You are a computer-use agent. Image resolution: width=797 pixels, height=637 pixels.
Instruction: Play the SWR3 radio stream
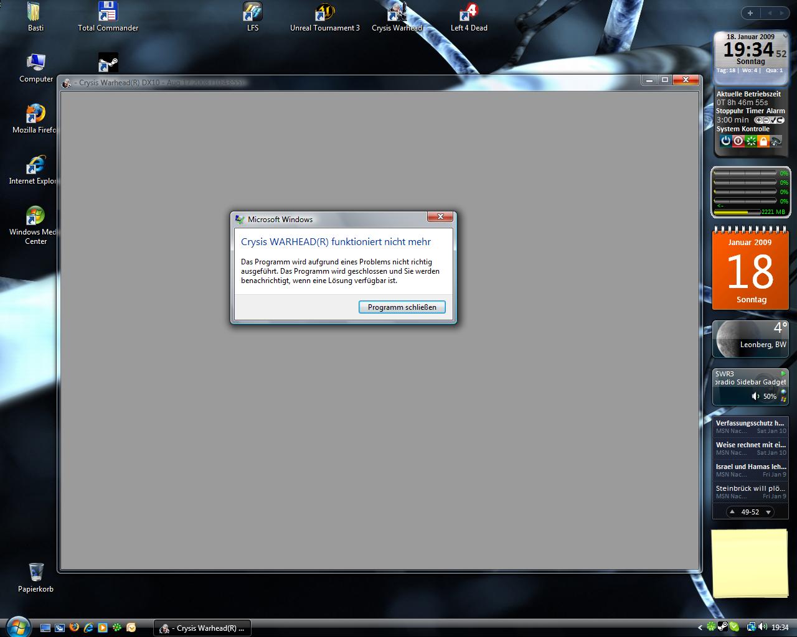[x=783, y=373]
